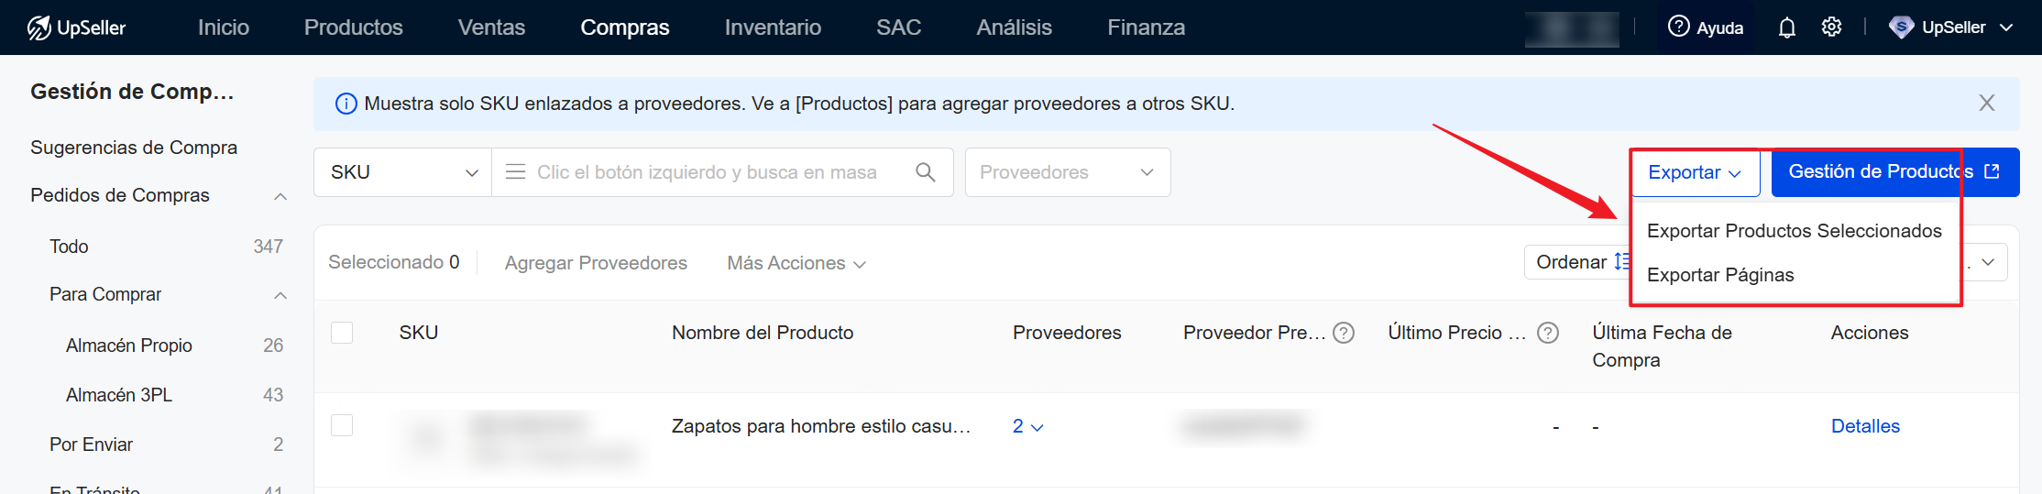
Task: Click external link icon on Gestión de Productos
Action: 1992,171
